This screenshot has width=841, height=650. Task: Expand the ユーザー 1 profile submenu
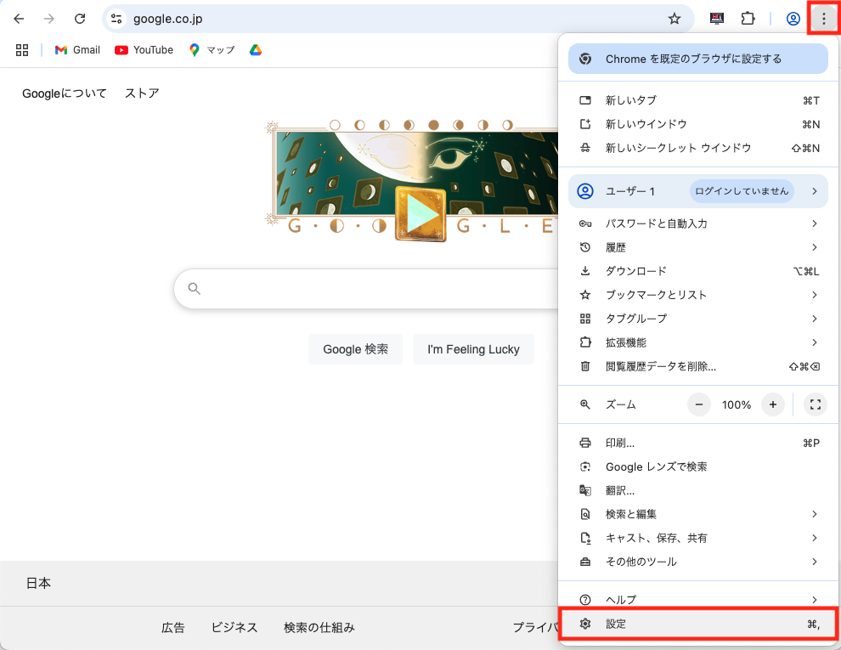coord(697,191)
